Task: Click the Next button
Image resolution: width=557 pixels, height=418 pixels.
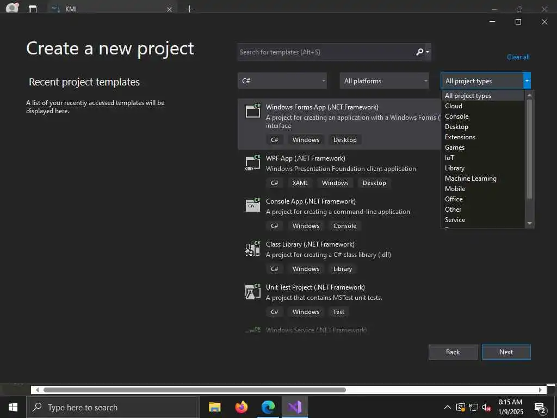Action: click(506, 352)
